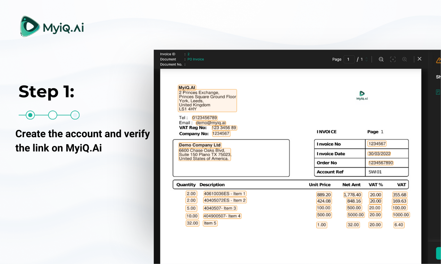
Task: Select VAT amount 6.40
Action: point(399,225)
